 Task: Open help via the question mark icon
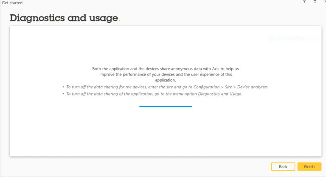point(304,2)
